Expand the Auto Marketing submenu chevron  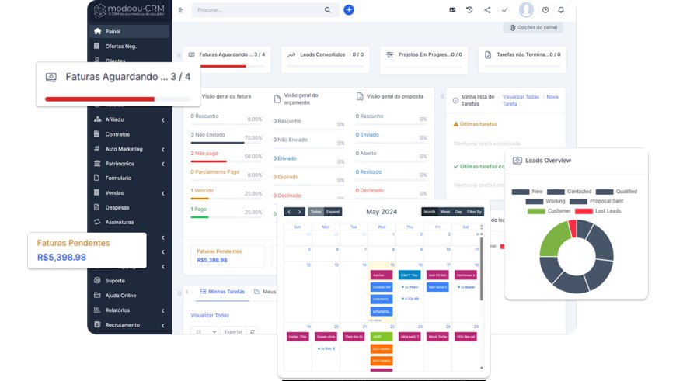(163, 150)
